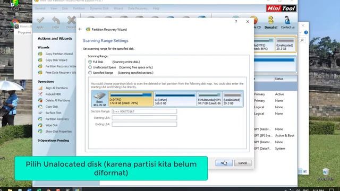
Task: Select the E:Multimedia partition block
Action: [209, 99]
